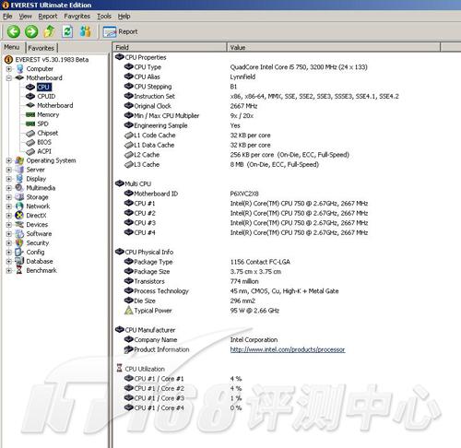Click the Security shield icon
This screenshot has width=461, height=448.
click(x=19, y=242)
